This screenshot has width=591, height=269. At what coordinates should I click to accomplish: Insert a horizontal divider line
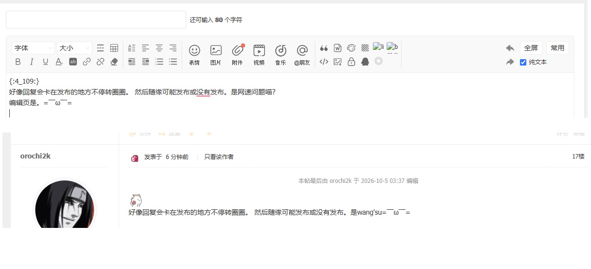(100, 48)
